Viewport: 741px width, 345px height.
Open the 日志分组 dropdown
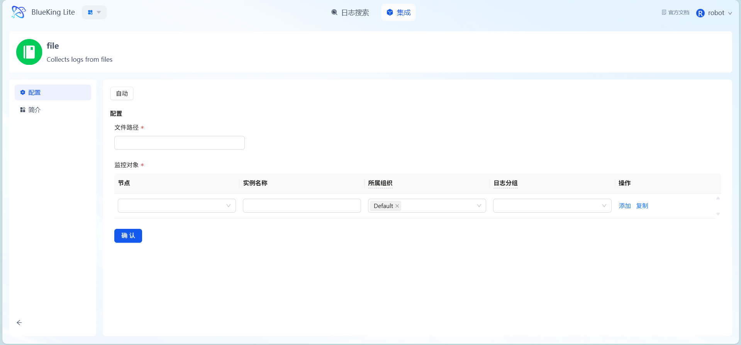point(552,206)
